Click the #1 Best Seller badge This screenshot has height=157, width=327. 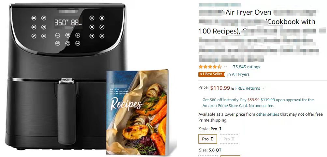pyautogui.click(x=212, y=74)
